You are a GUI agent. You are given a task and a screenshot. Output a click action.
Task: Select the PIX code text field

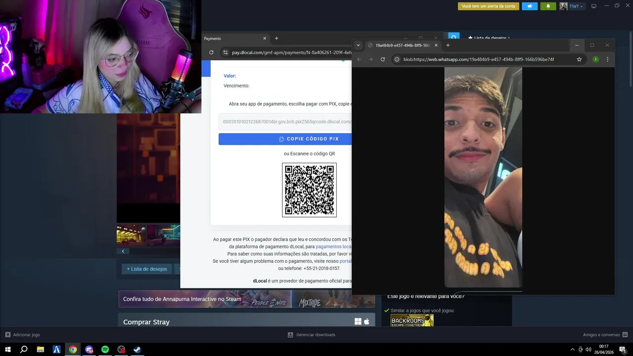pos(285,122)
